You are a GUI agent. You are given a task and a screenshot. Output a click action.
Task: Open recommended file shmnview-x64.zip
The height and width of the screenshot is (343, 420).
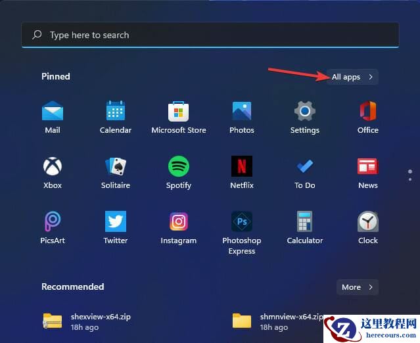tap(277, 321)
